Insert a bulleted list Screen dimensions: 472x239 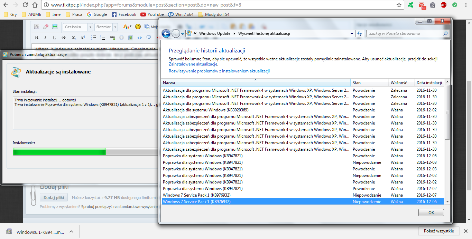[x=93, y=38]
